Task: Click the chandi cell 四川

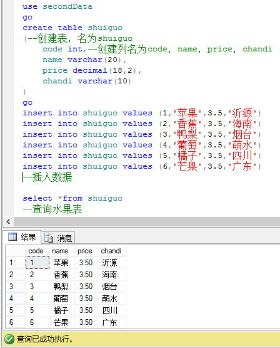Action: (x=112, y=310)
